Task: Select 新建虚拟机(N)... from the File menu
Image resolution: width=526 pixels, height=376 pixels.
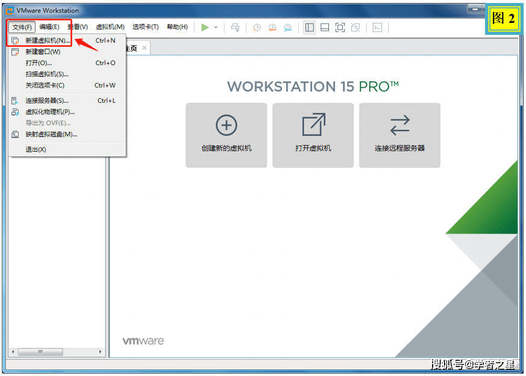Action: 48,40
